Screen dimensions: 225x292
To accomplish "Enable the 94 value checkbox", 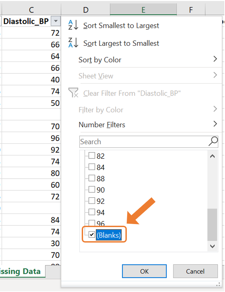I will [91, 212].
